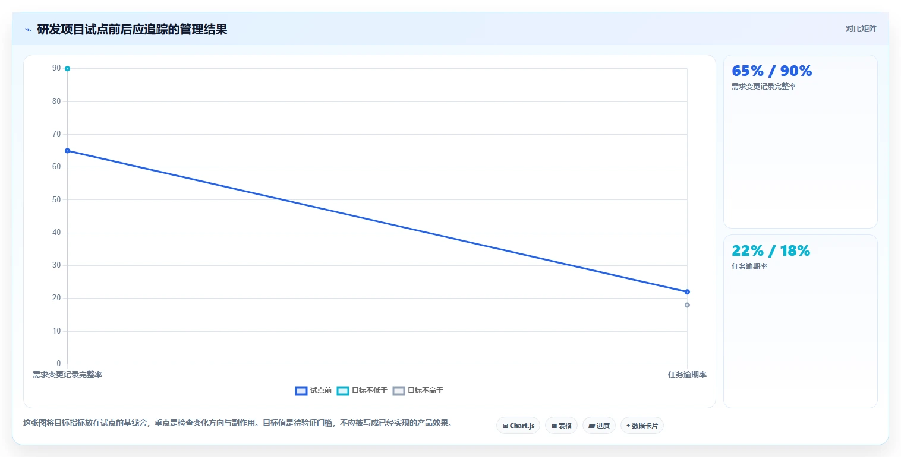Click the blue data point at 65

click(x=67, y=151)
